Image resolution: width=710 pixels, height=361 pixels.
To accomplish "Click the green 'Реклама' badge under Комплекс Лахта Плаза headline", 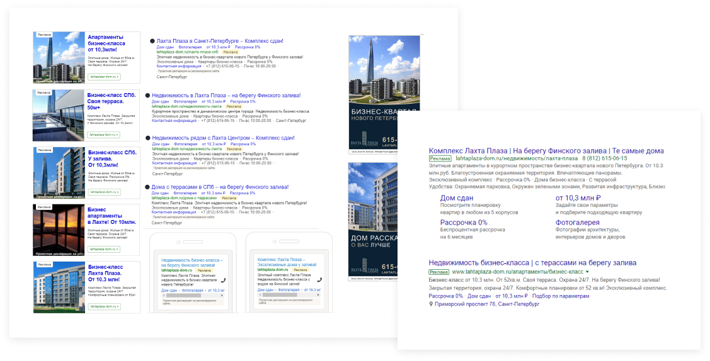I will tap(440, 158).
